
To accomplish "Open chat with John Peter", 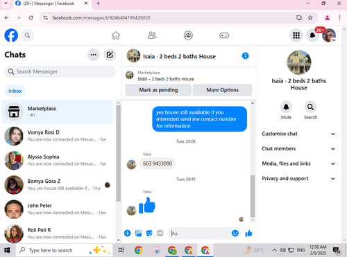I will point(57,209).
